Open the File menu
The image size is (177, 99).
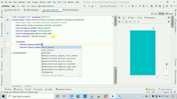click(x=6, y=2)
